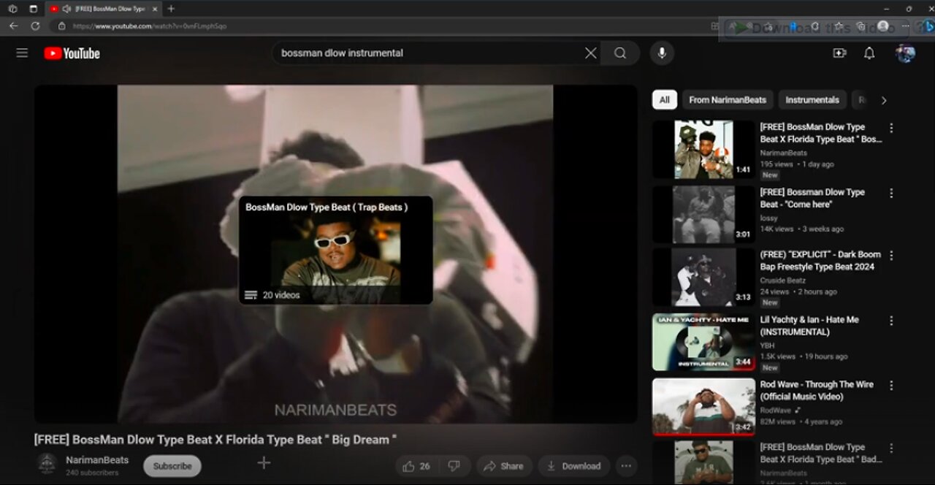The height and width of the screenshot is (485, 935).
Task: Subscribe to NarimanBeats channel
Action: point(172,466)
